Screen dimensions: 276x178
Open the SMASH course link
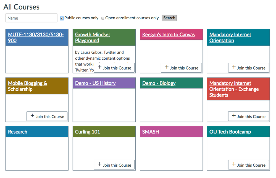(151, 132)
